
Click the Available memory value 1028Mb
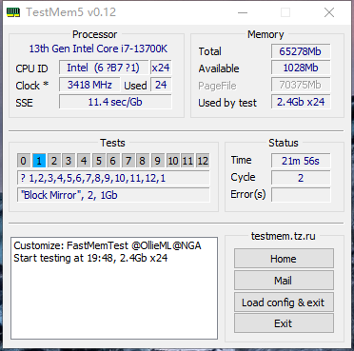click(x=301, y=68)
